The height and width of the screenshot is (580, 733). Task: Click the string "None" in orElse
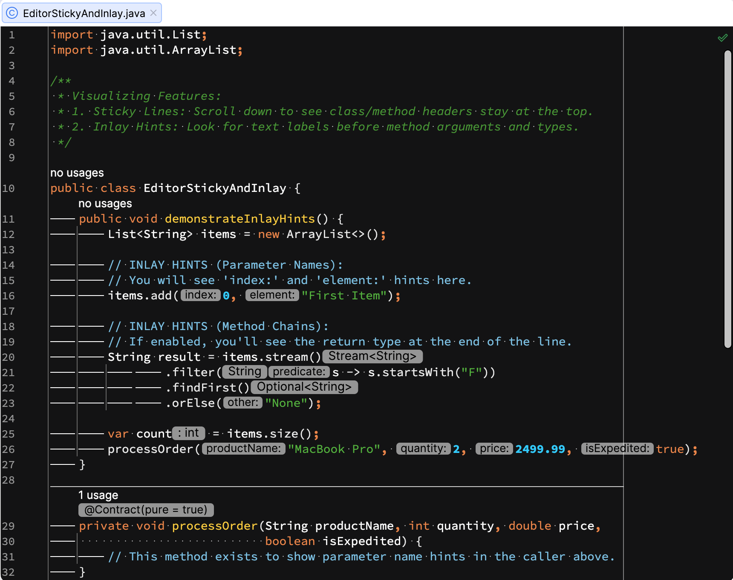tap(286, 403)
